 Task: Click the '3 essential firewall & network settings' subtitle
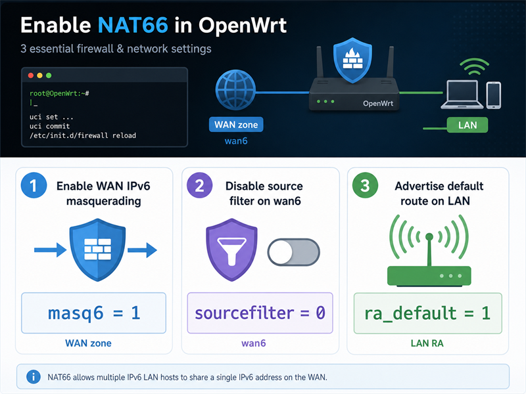[x=116, y=49]
